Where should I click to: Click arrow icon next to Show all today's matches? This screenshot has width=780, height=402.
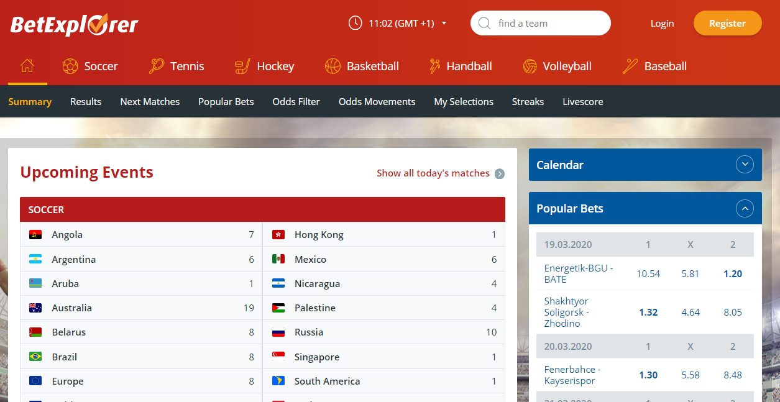coord(500,174)
